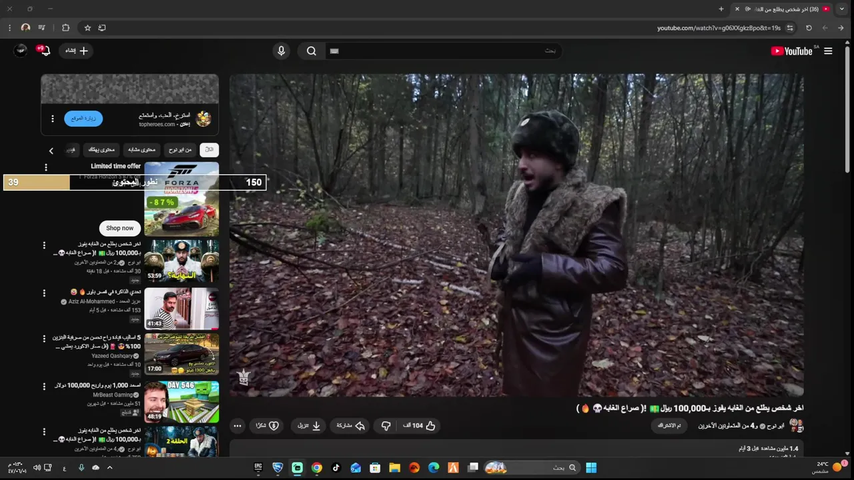Image resolution: width=854 pixels, height=480 pixels.
Task: Open options for Yazeed Qashqary video
Action: point(44,339)
